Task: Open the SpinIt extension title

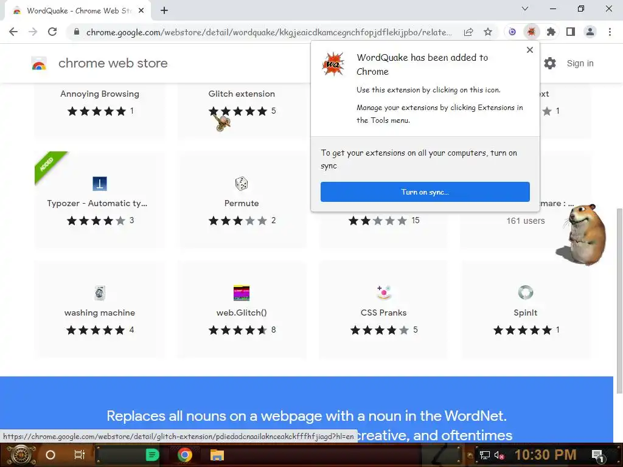Action: tap(526, 313)
